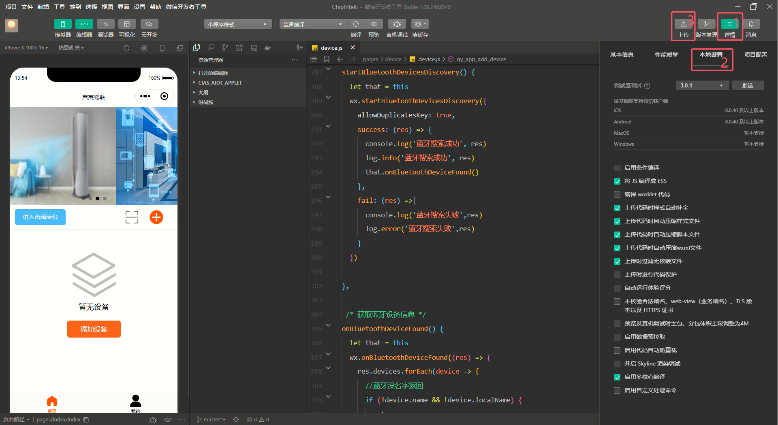Screen dimensions: 778x425
Task: Enable 启用条件编译 checkbox
Action: pos(617,168)
